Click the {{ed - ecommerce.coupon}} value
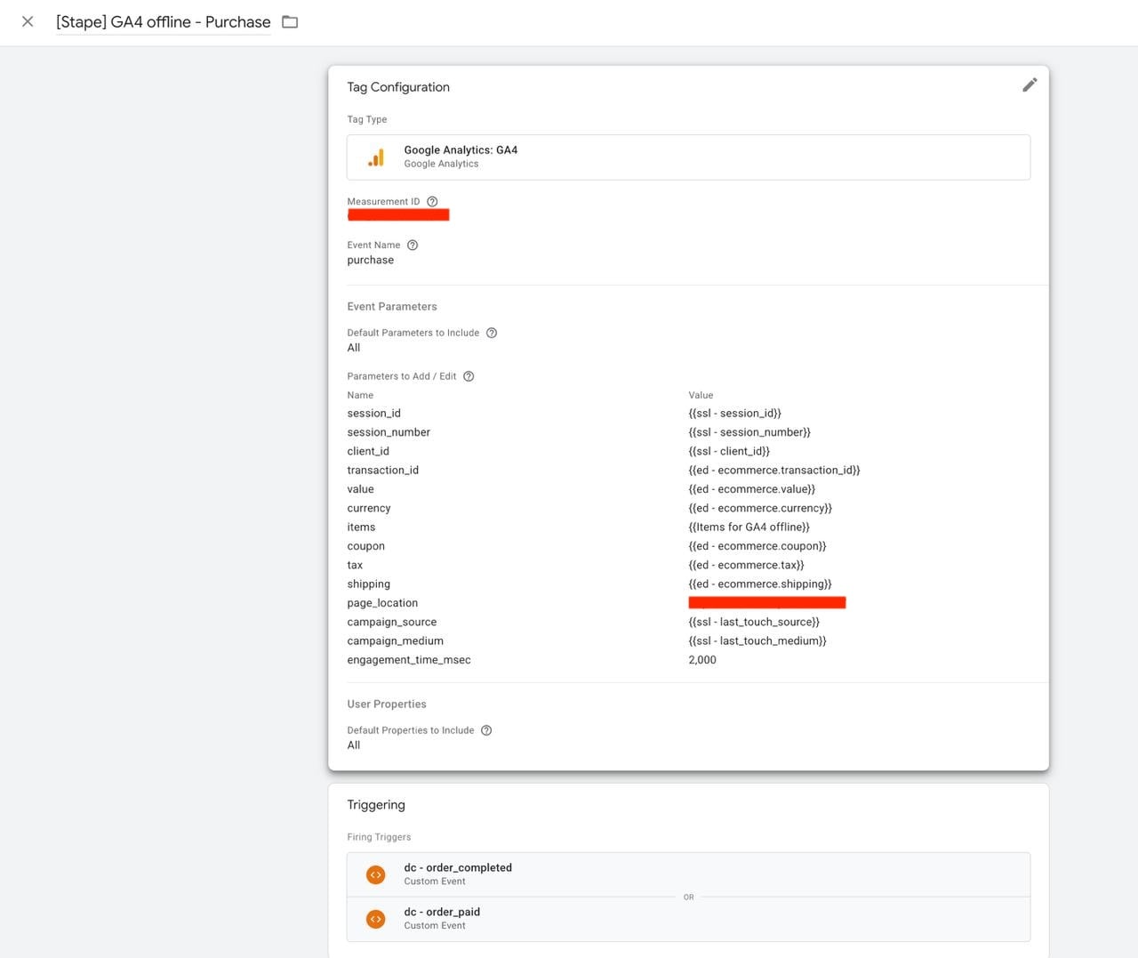The image size is (1138, 958). coord(757,546)
